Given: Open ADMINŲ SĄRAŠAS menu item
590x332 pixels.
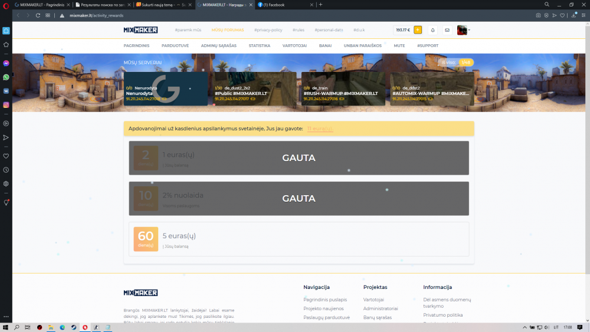Looking at the screenshot, I should point(219,46).
